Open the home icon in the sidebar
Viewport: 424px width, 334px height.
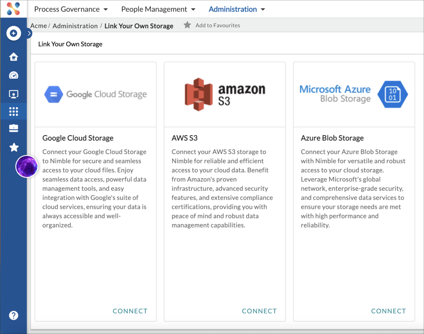click(14, 57)
